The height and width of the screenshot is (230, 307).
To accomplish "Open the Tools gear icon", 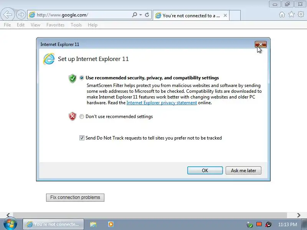I will coord(301,14).
